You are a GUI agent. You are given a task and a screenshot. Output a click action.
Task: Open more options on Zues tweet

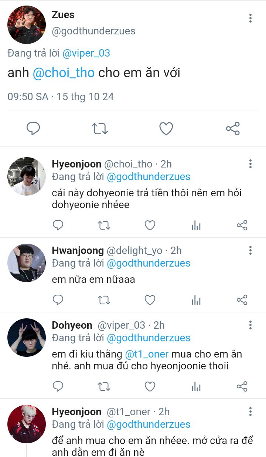coord(250,18)
